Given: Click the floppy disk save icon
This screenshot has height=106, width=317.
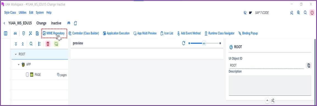Looking at the screenshot, I should click(x=37, y=33).
